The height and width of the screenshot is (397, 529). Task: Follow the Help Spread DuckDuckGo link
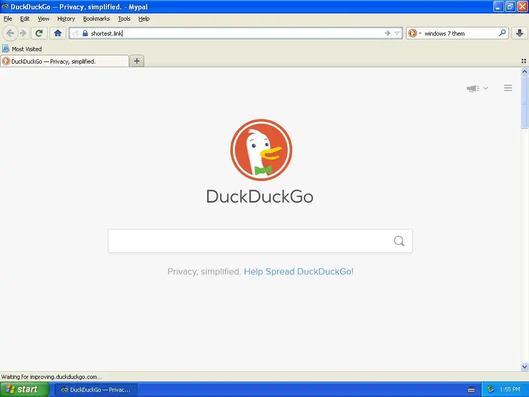(x=299, y=272)
